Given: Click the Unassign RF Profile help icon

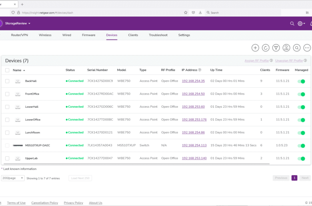Looking at the screenshot, I should pyautogui.click(x=305, y=60).
